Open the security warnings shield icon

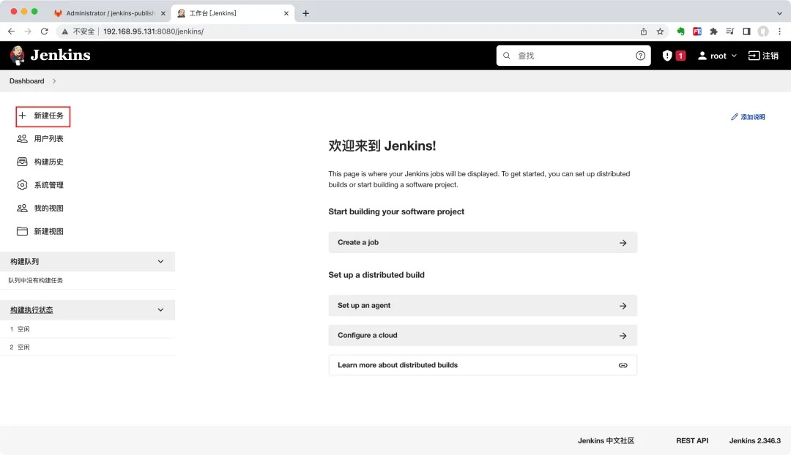click(667, 56)
